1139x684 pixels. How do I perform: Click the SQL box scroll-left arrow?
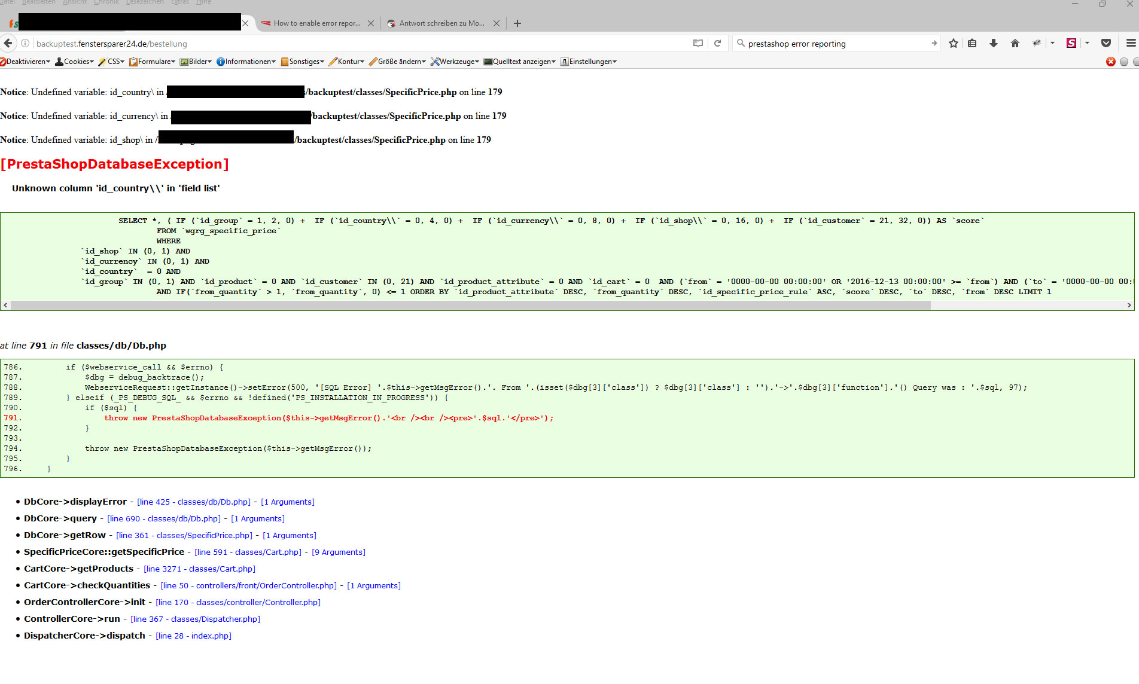click(6, 305)
